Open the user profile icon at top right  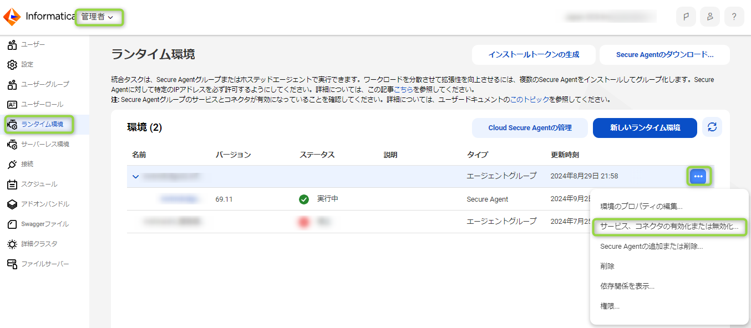point(710,16)
